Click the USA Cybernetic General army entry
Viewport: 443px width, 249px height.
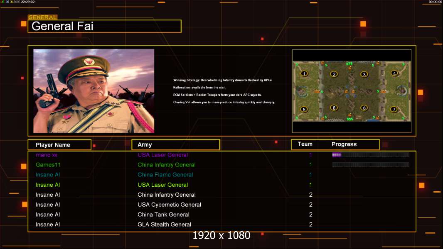coord(169,205)
